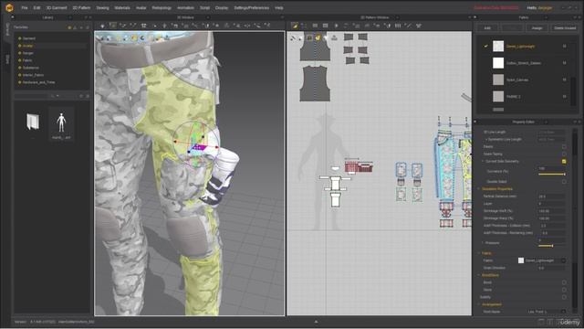The height and width of the screenshot is (329, 584).
Task: Open Settings/Preferences menu
Action: 252,8
